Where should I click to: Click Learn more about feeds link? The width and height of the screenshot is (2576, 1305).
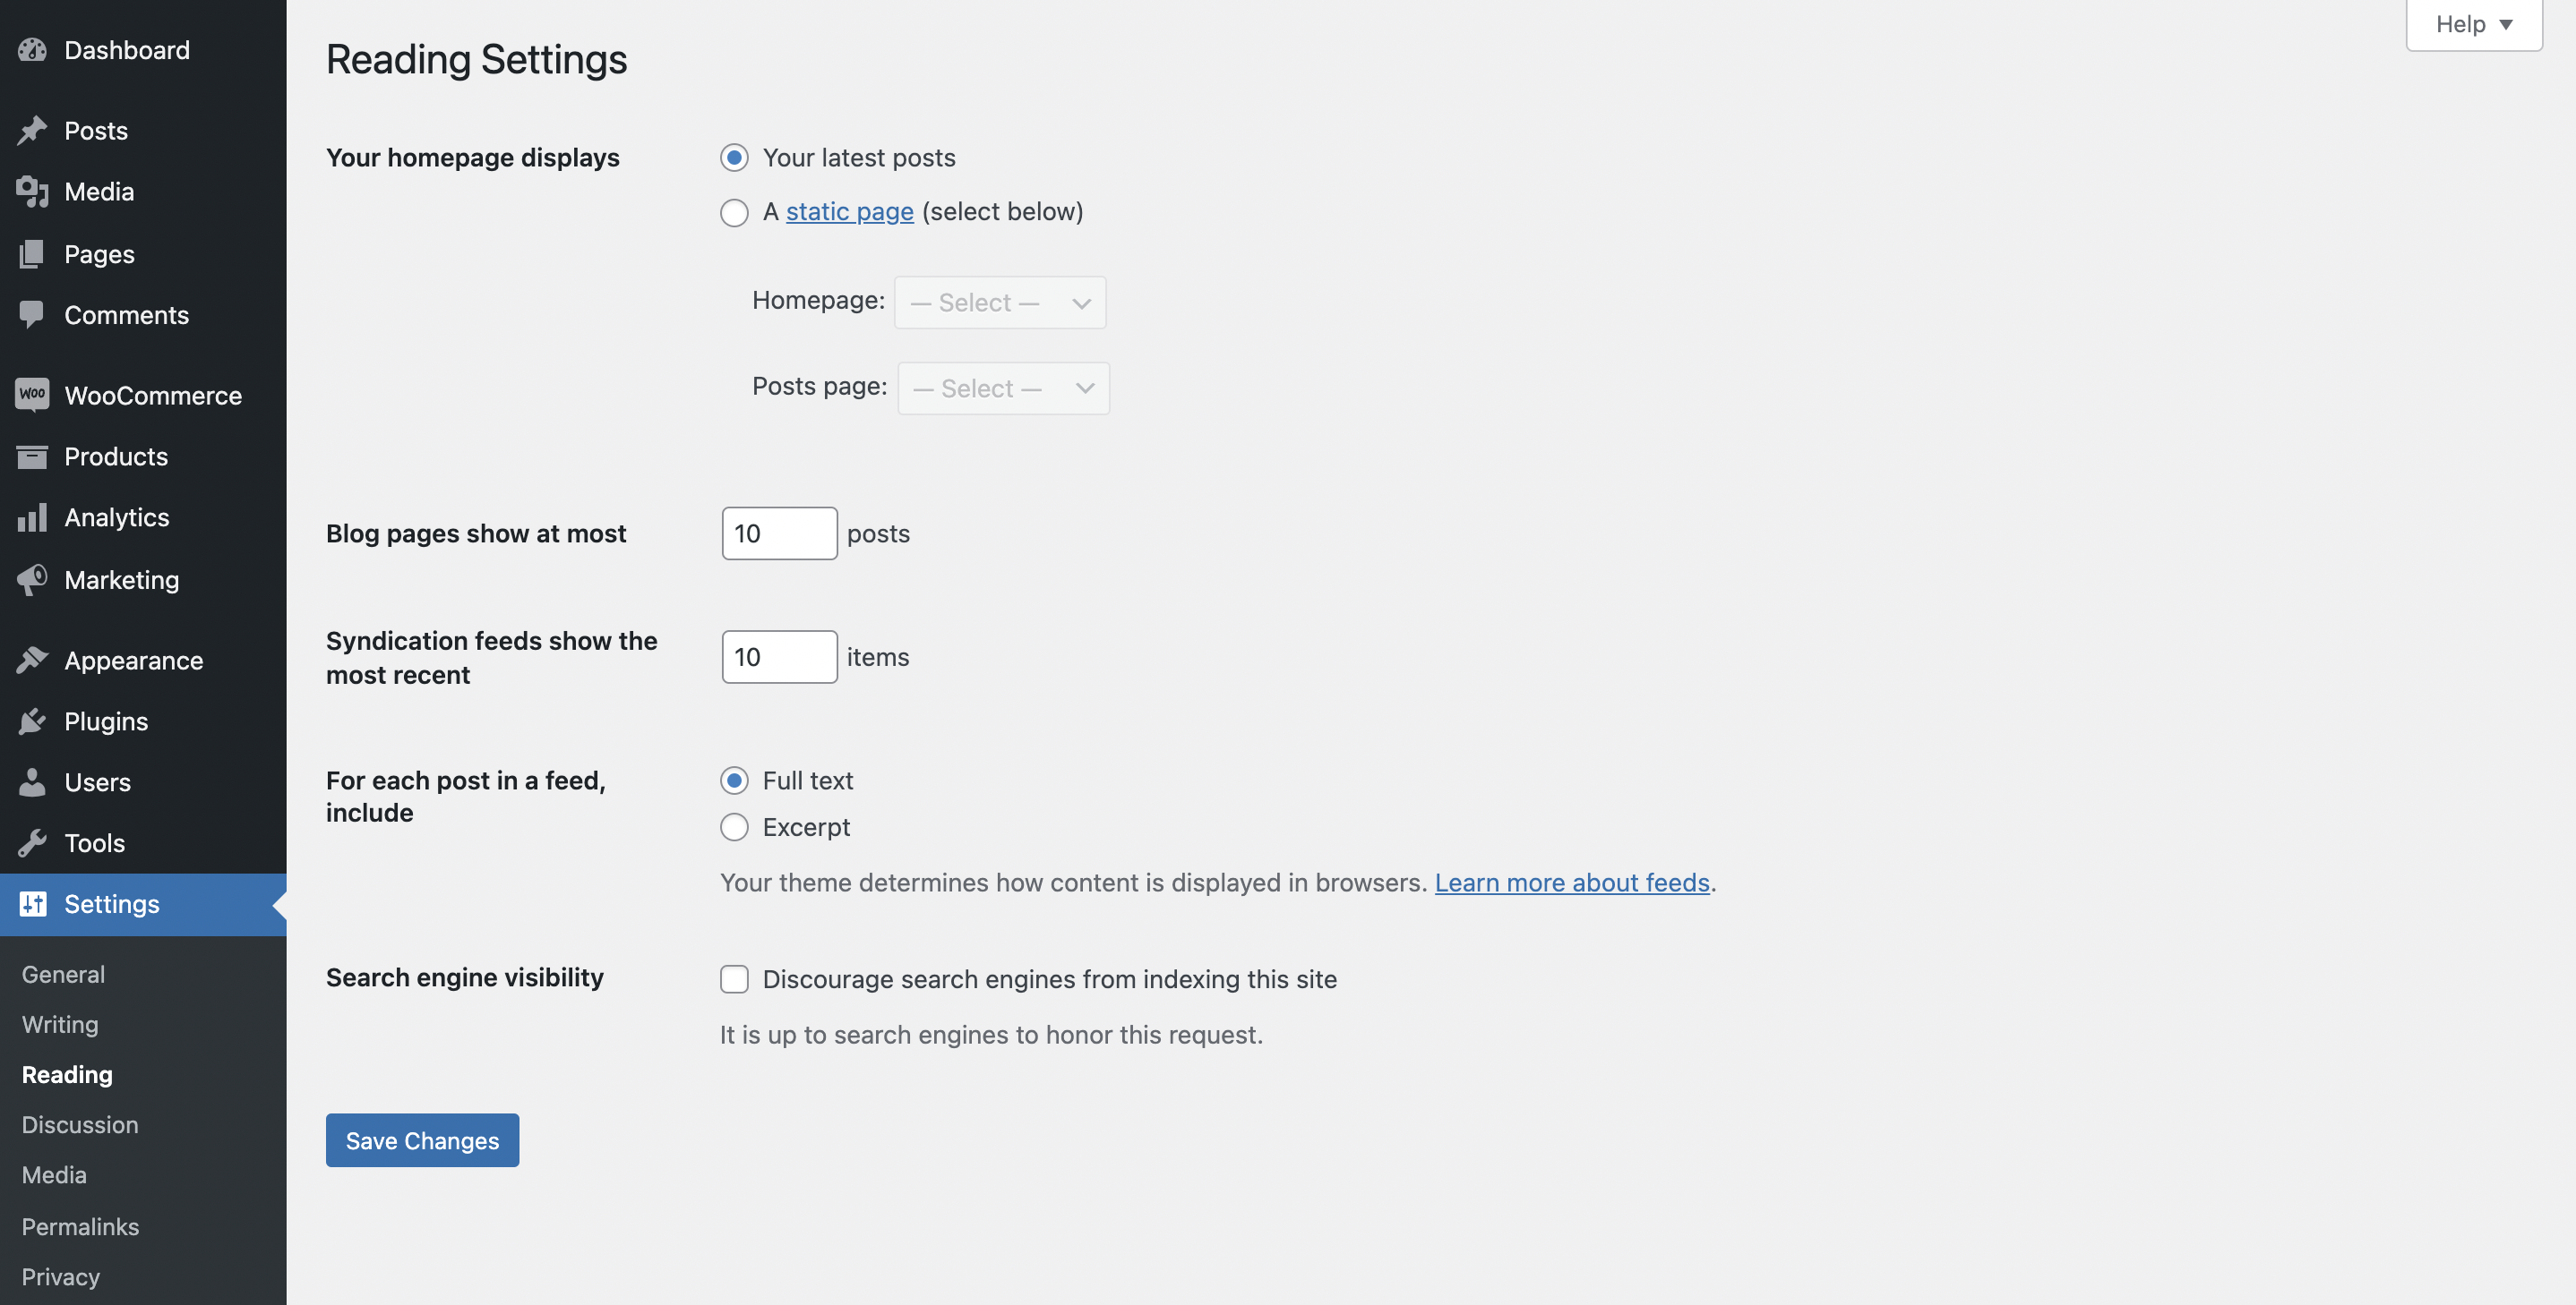(x=1570, y=881)
